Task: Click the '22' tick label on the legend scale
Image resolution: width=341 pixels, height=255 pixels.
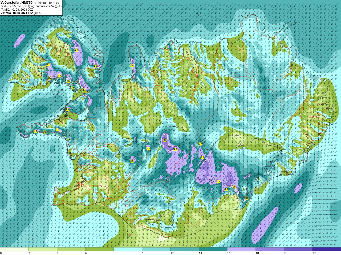Action: (314, 253)
